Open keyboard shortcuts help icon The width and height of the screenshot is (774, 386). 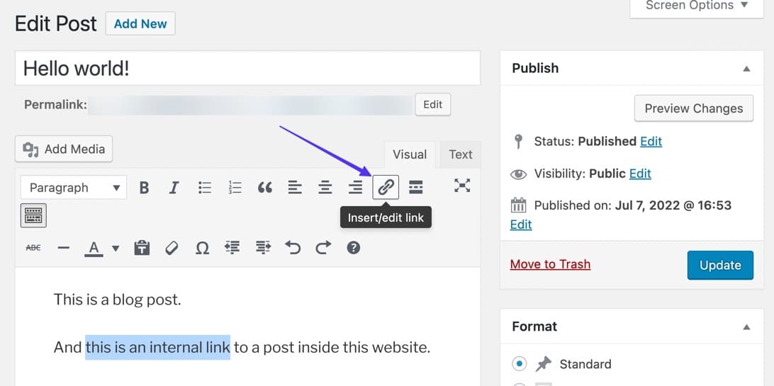point(353,248)
